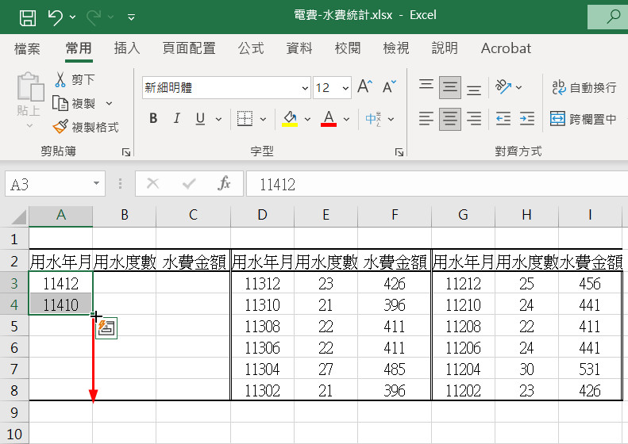Click the decrease indent icon
The width and height of the screenshot is (628, 444).
[503, 120]
